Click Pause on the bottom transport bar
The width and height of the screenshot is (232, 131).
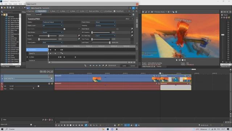68,125
